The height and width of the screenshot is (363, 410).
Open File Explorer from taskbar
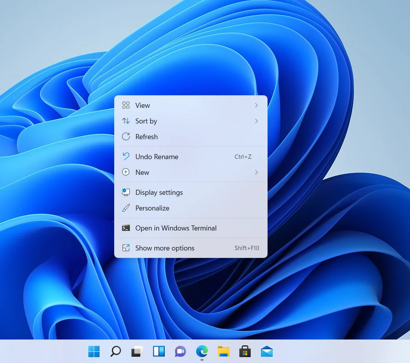pos(224,351)
